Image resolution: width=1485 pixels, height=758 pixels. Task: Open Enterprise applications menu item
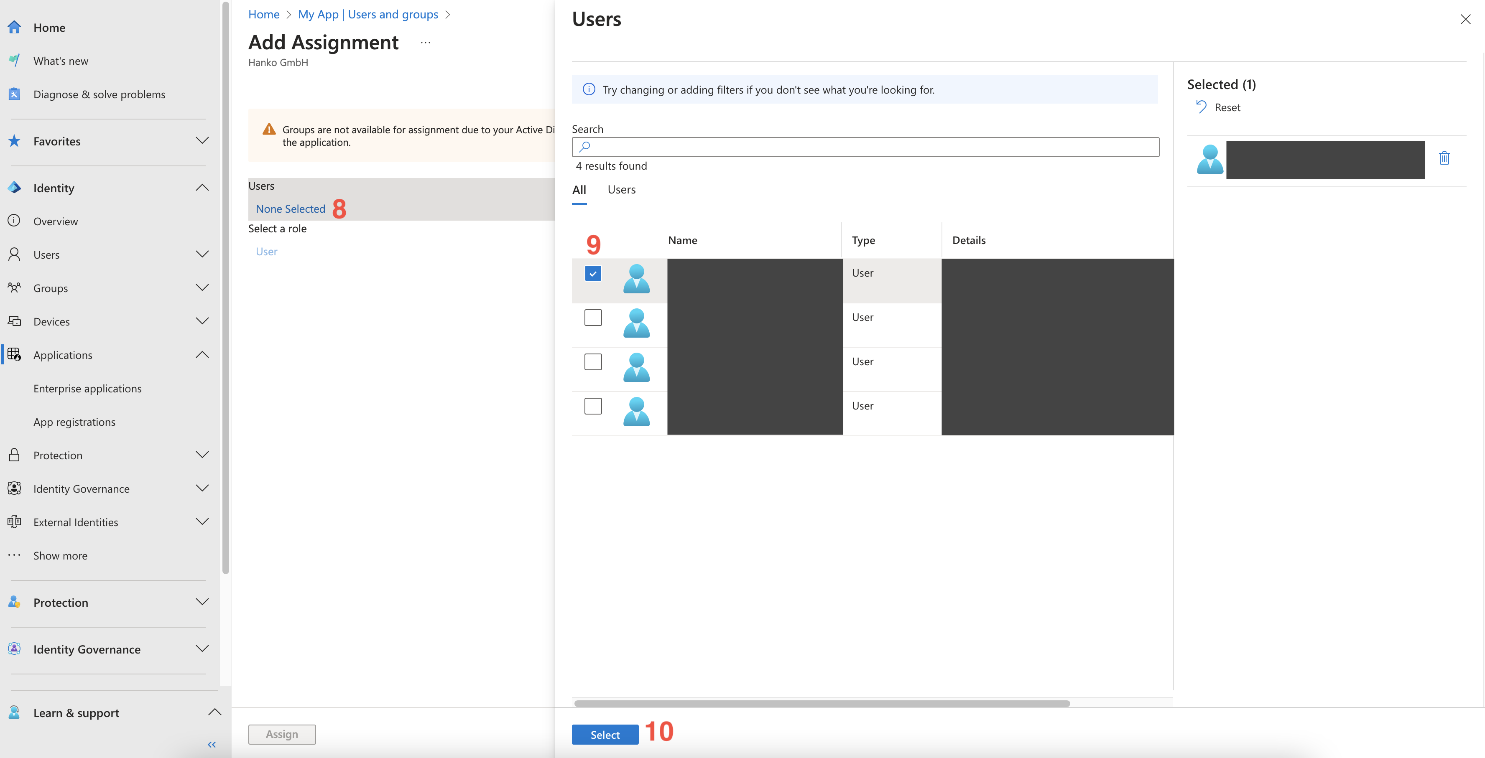(x=88, y=388)
